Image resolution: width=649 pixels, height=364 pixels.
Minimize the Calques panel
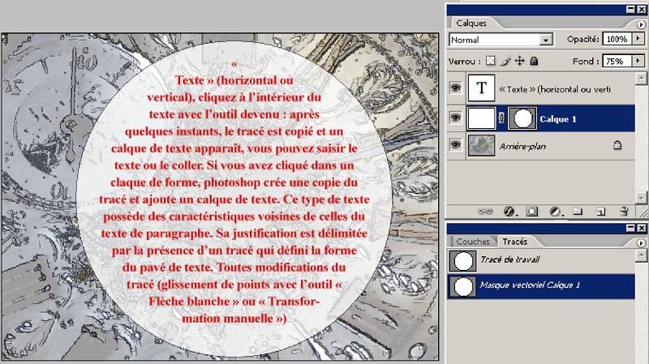(x=631, y=10)
